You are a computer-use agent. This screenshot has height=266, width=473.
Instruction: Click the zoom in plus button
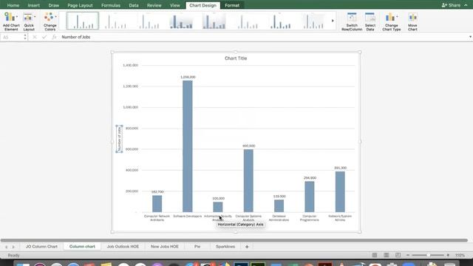point(448,255)
